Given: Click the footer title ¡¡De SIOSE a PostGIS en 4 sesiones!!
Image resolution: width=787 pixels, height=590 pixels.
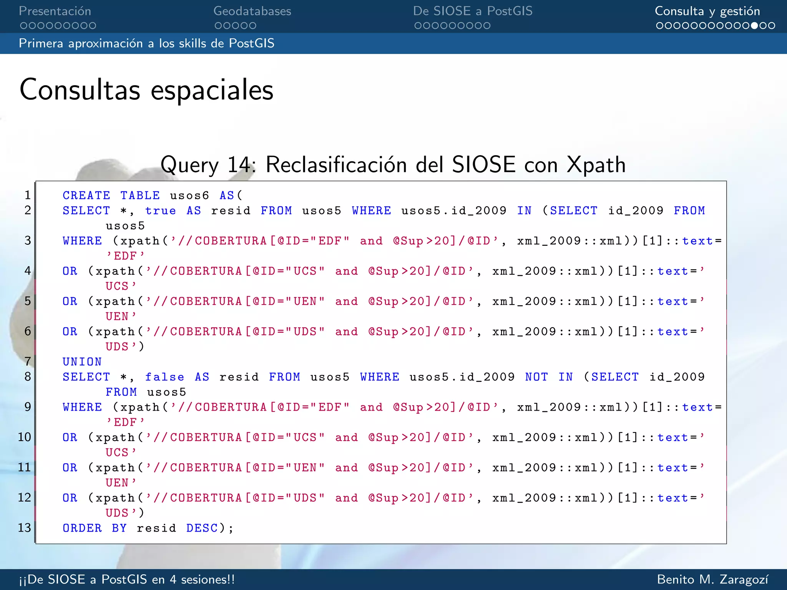Looking at the screenshot, I should tap(127, 579).
